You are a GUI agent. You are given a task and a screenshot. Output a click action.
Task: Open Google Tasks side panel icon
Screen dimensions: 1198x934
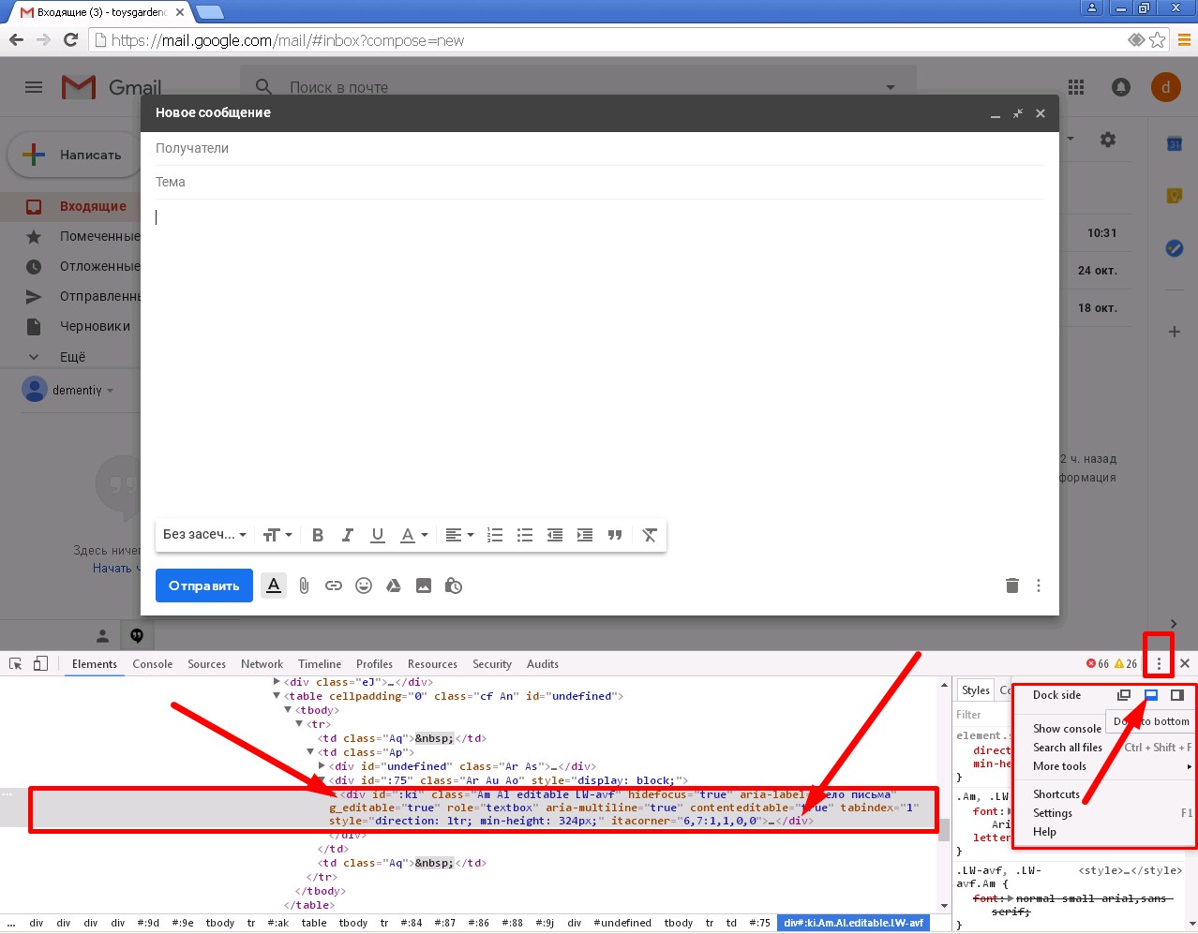(1174, 248)
